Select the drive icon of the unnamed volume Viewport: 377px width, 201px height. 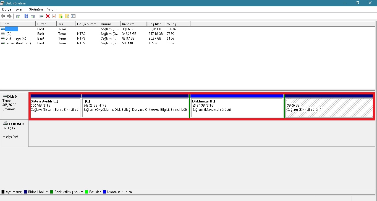click(x=3, y=29)
